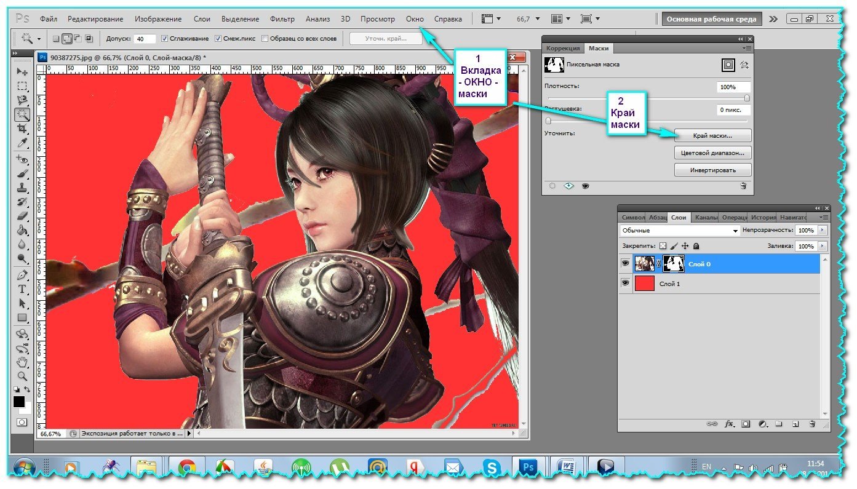This screenshot has width=857, height=489.
Task: Open Заливка fill arrow
Action: click(x=823, y=245)
